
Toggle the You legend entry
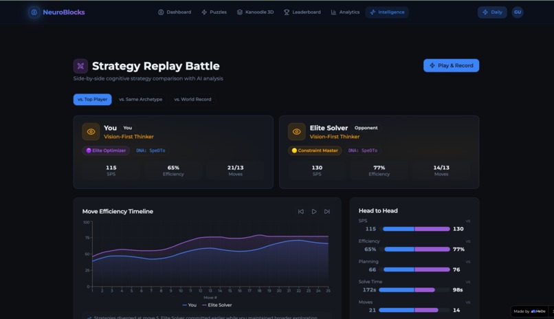click(190, 305)
